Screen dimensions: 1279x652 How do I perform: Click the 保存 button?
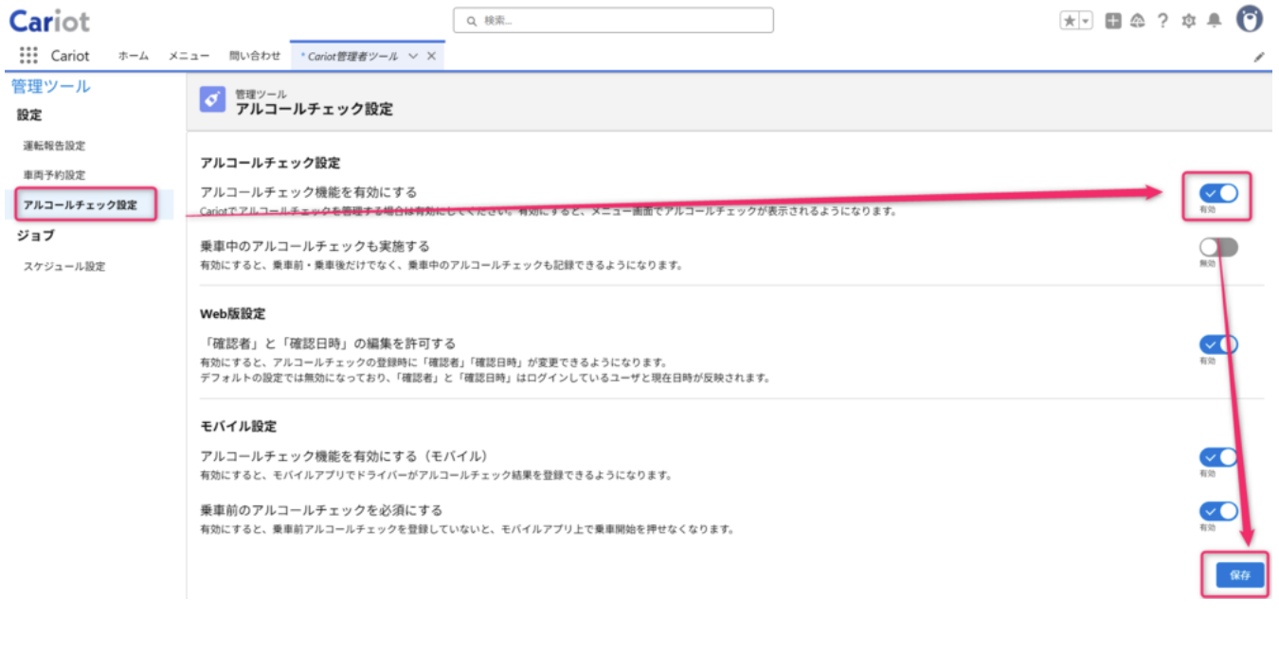pyautogui.click(x=1240, y=574)
